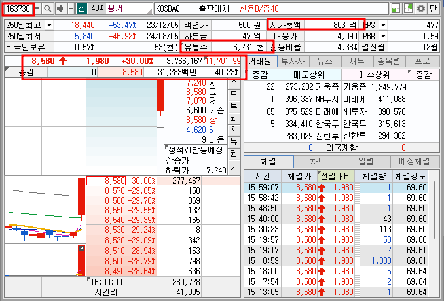
Task: Click the green '신' credit badge
Action: (x=81, y=9)
